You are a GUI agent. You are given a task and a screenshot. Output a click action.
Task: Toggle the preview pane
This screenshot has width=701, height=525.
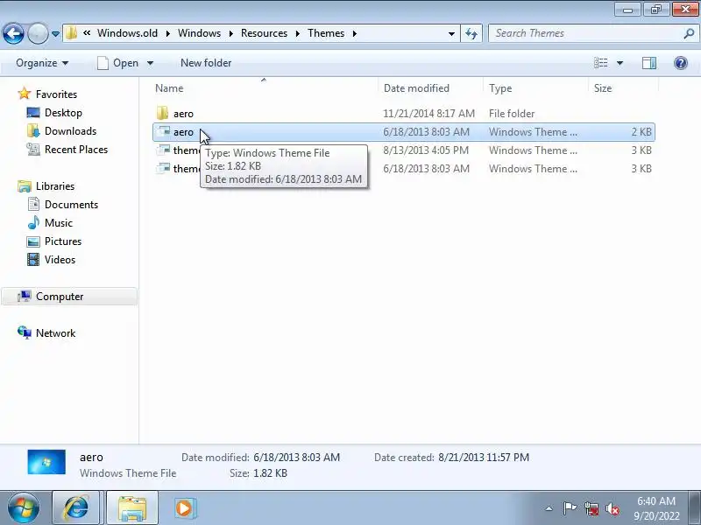(x=649, y=63)
